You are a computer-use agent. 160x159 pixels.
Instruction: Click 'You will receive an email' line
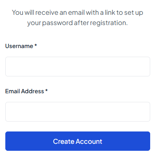[x=77, y=12]
